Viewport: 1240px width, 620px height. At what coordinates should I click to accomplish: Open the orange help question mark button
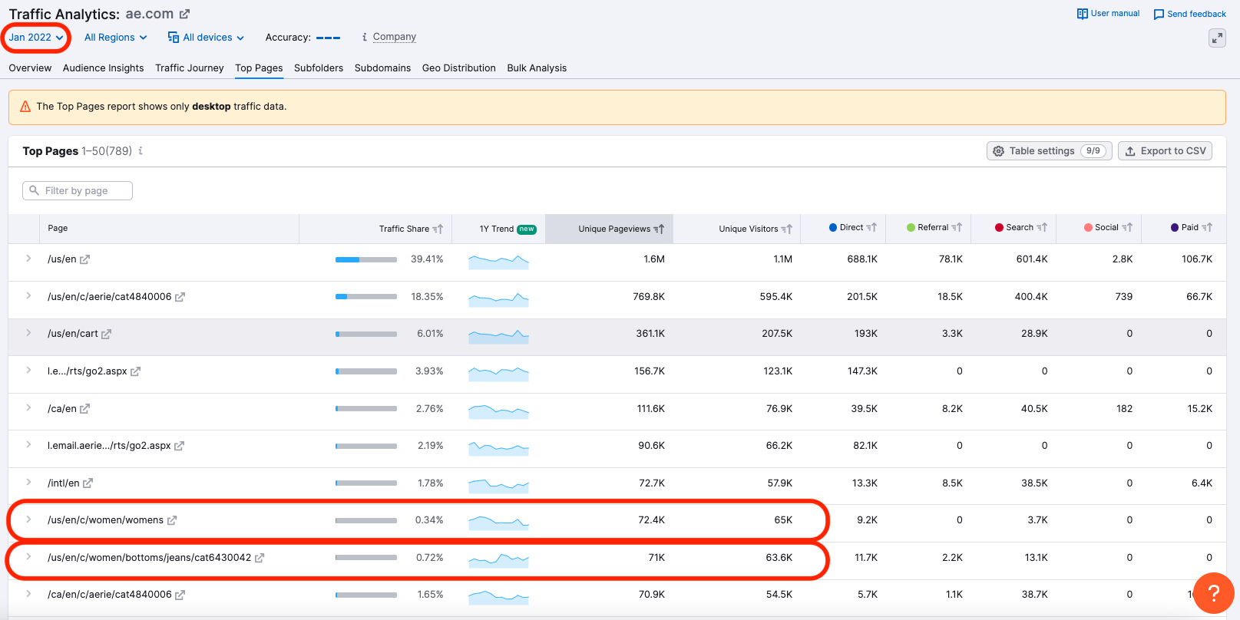point(1213,593)
